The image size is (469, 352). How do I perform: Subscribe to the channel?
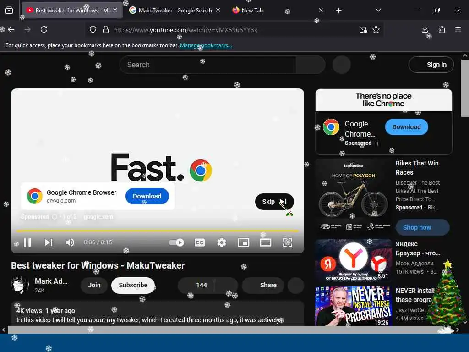coord(133,285)
